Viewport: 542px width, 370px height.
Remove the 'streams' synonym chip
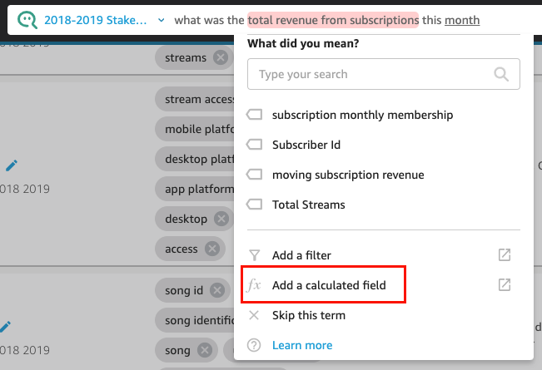click(221, 57)
